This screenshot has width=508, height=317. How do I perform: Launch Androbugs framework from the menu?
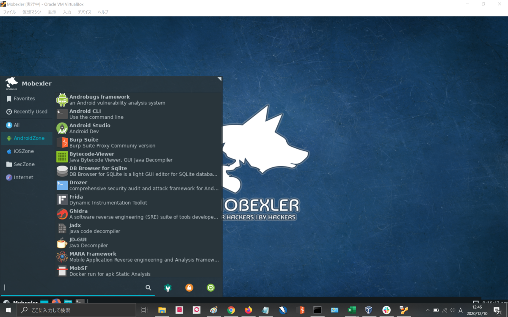[x=138, y=100]
